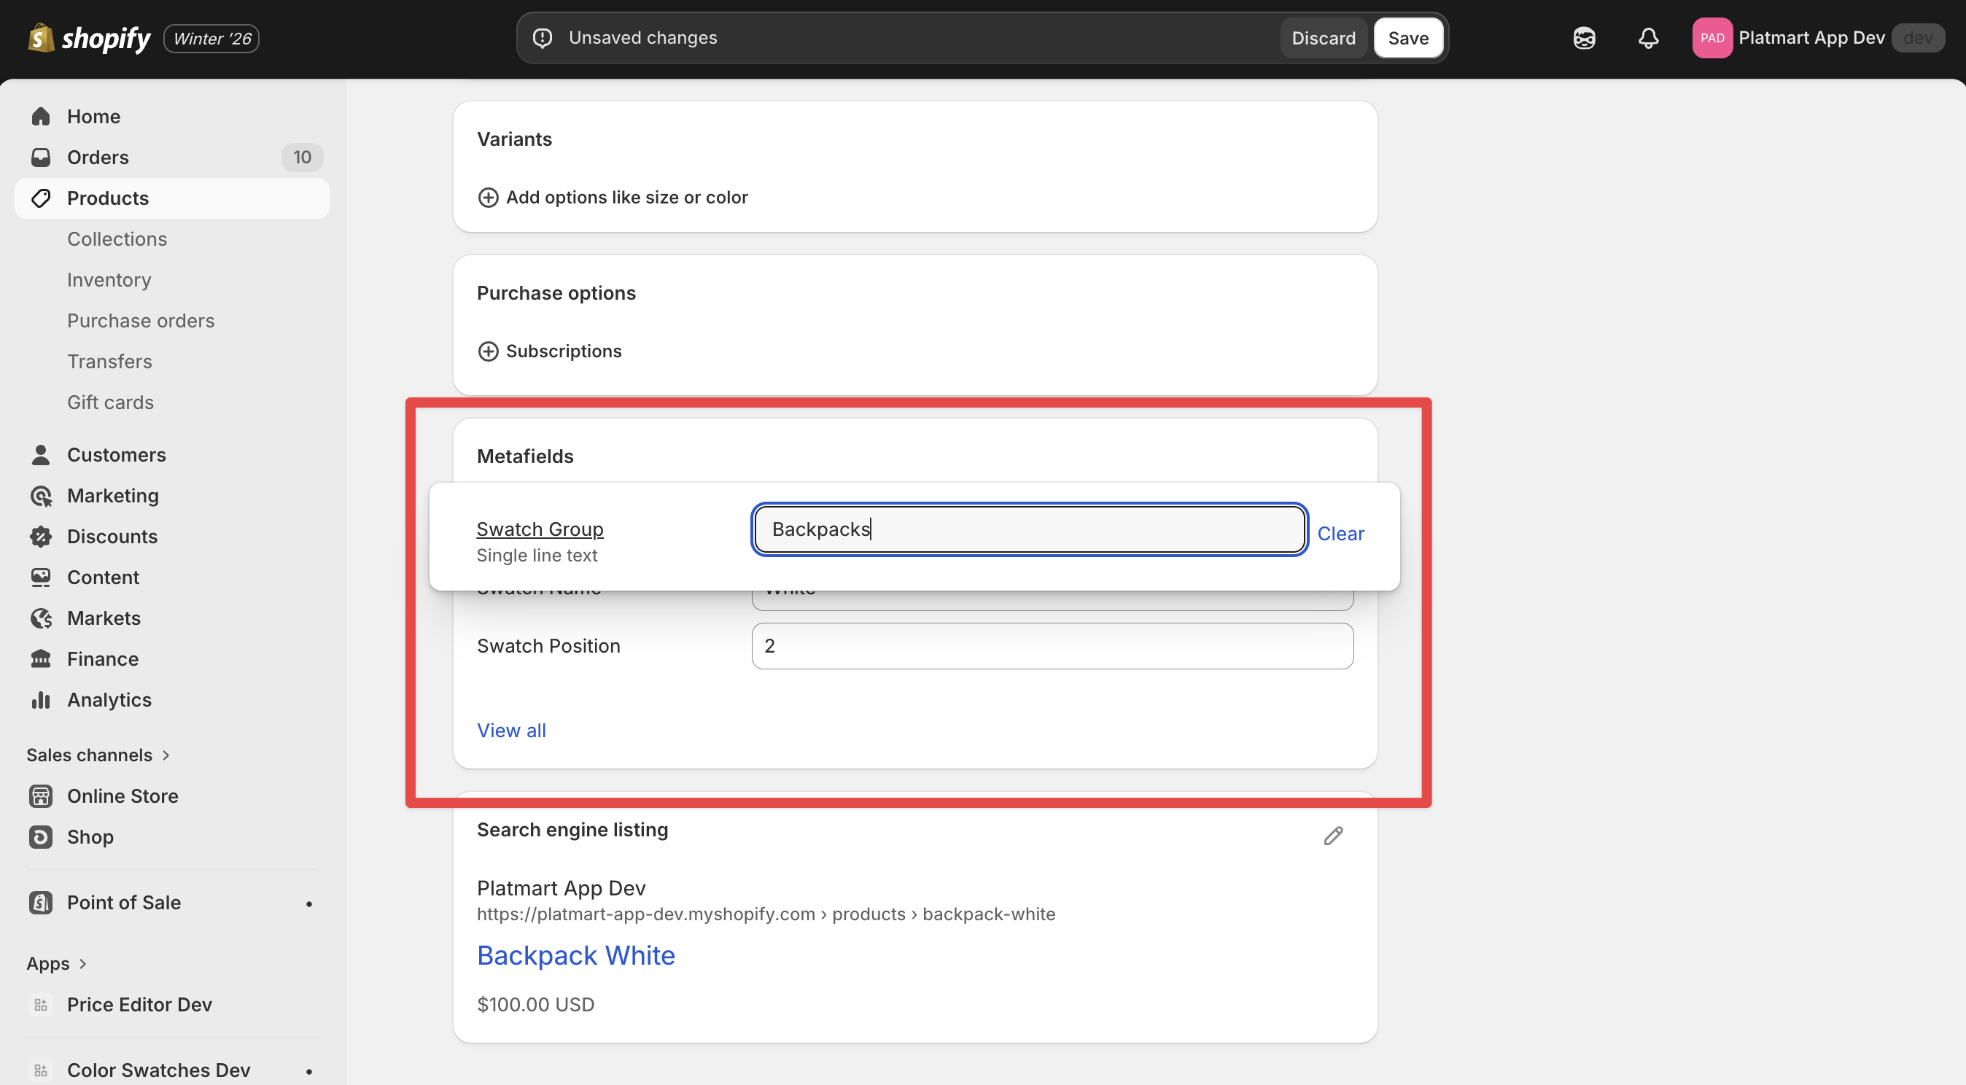Screen dimensions: 1966x1085
Task: Open the Backpack White search listing title
Action: pyautogui.click(x=575, y=955)
